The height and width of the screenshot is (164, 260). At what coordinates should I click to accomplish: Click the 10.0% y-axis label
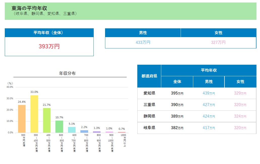[10, 121]
